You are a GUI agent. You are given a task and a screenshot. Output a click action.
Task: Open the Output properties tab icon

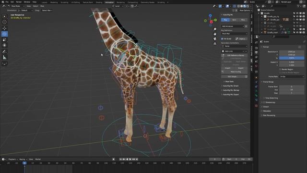(256, 52)
